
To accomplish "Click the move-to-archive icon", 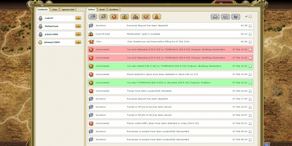I will pos(226,16).
